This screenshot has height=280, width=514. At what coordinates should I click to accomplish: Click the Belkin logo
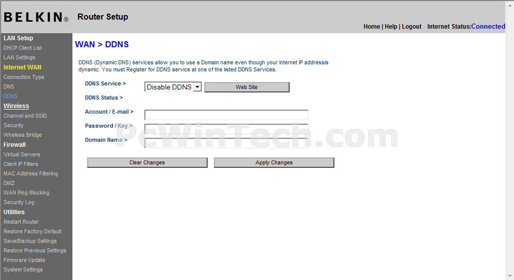(36, 17)
